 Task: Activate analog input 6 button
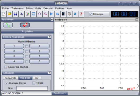39,51
